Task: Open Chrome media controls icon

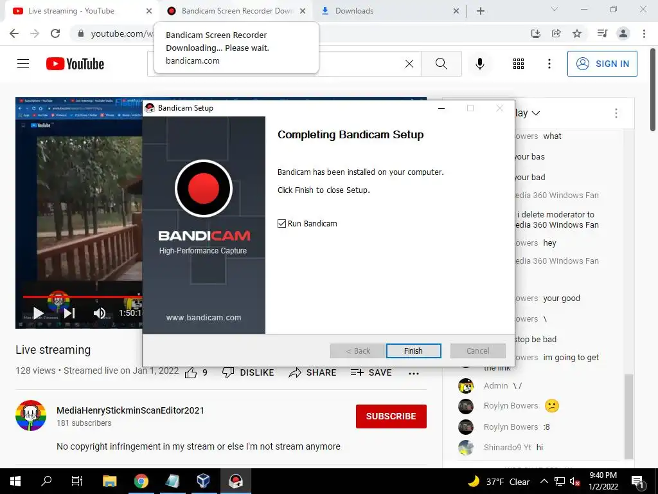Action: point(603,33)
